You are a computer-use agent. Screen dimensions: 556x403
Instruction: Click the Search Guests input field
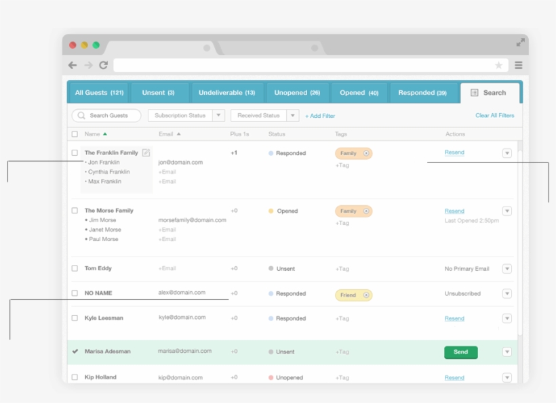[107, 116]
